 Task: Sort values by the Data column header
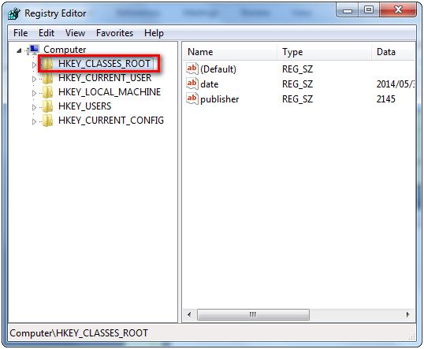393,52
